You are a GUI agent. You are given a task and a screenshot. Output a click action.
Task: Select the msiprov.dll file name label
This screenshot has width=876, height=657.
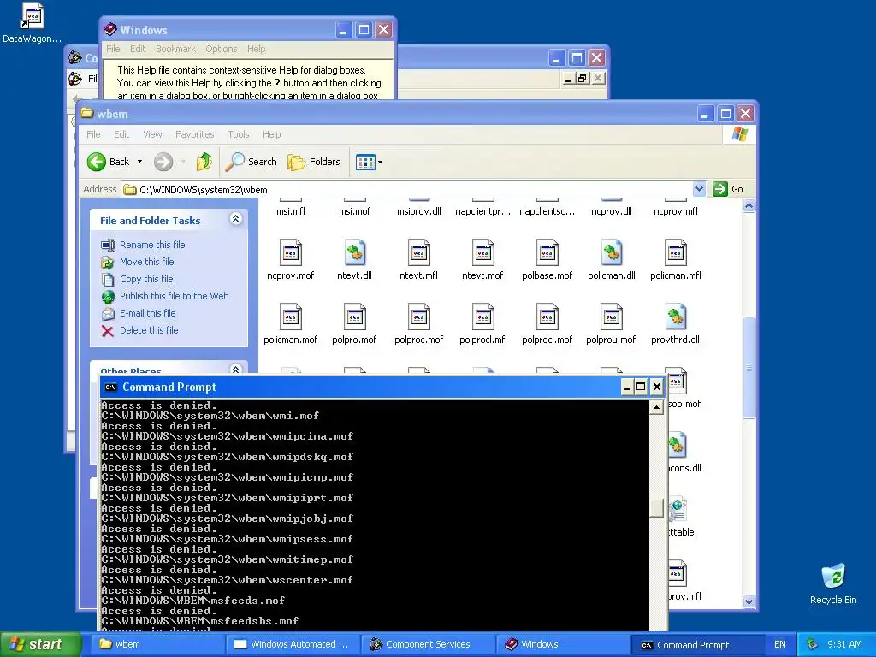[419, 212]
